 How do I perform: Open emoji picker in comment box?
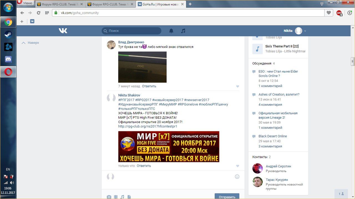tap(237, 177)
